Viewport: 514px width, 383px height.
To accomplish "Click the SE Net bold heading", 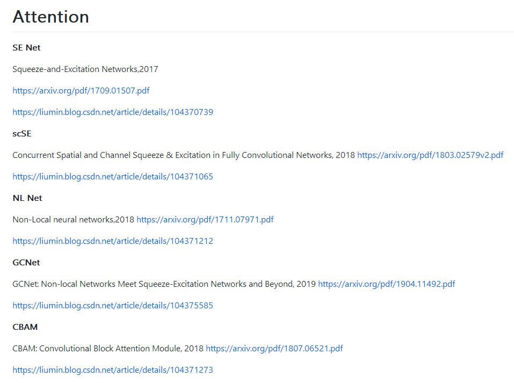I will [26, 48].
